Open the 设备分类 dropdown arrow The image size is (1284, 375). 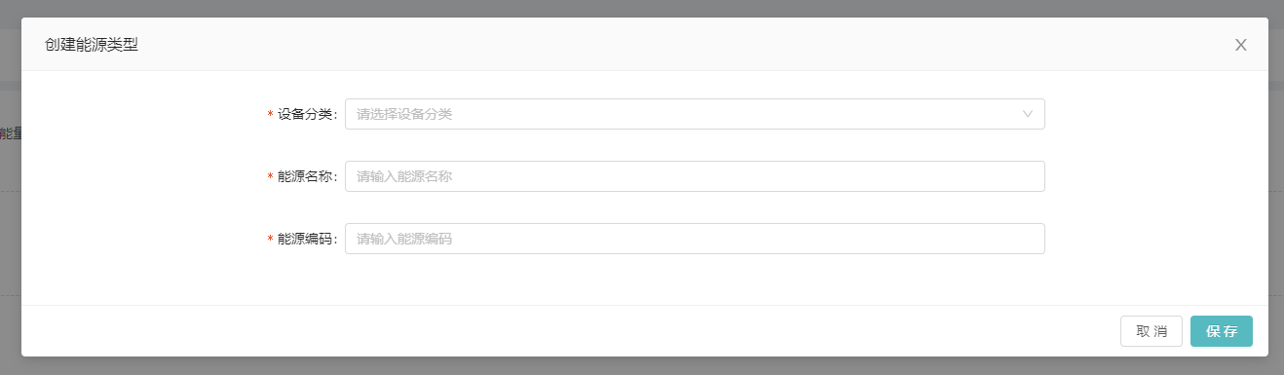1027,114
